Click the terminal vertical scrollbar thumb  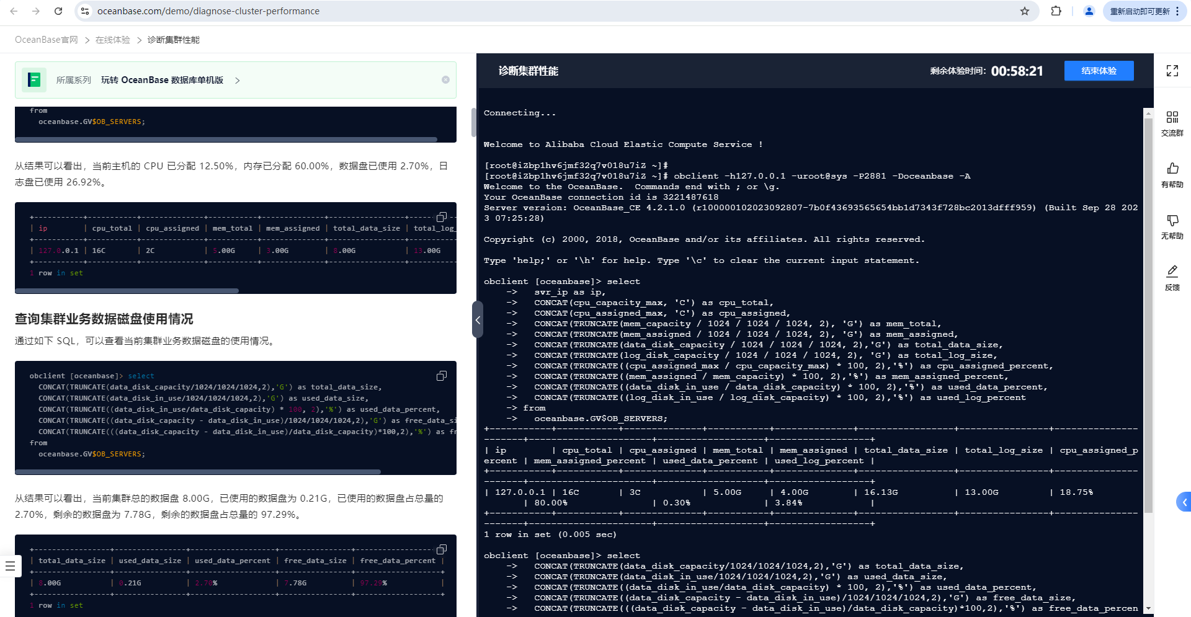(1148, 316)
